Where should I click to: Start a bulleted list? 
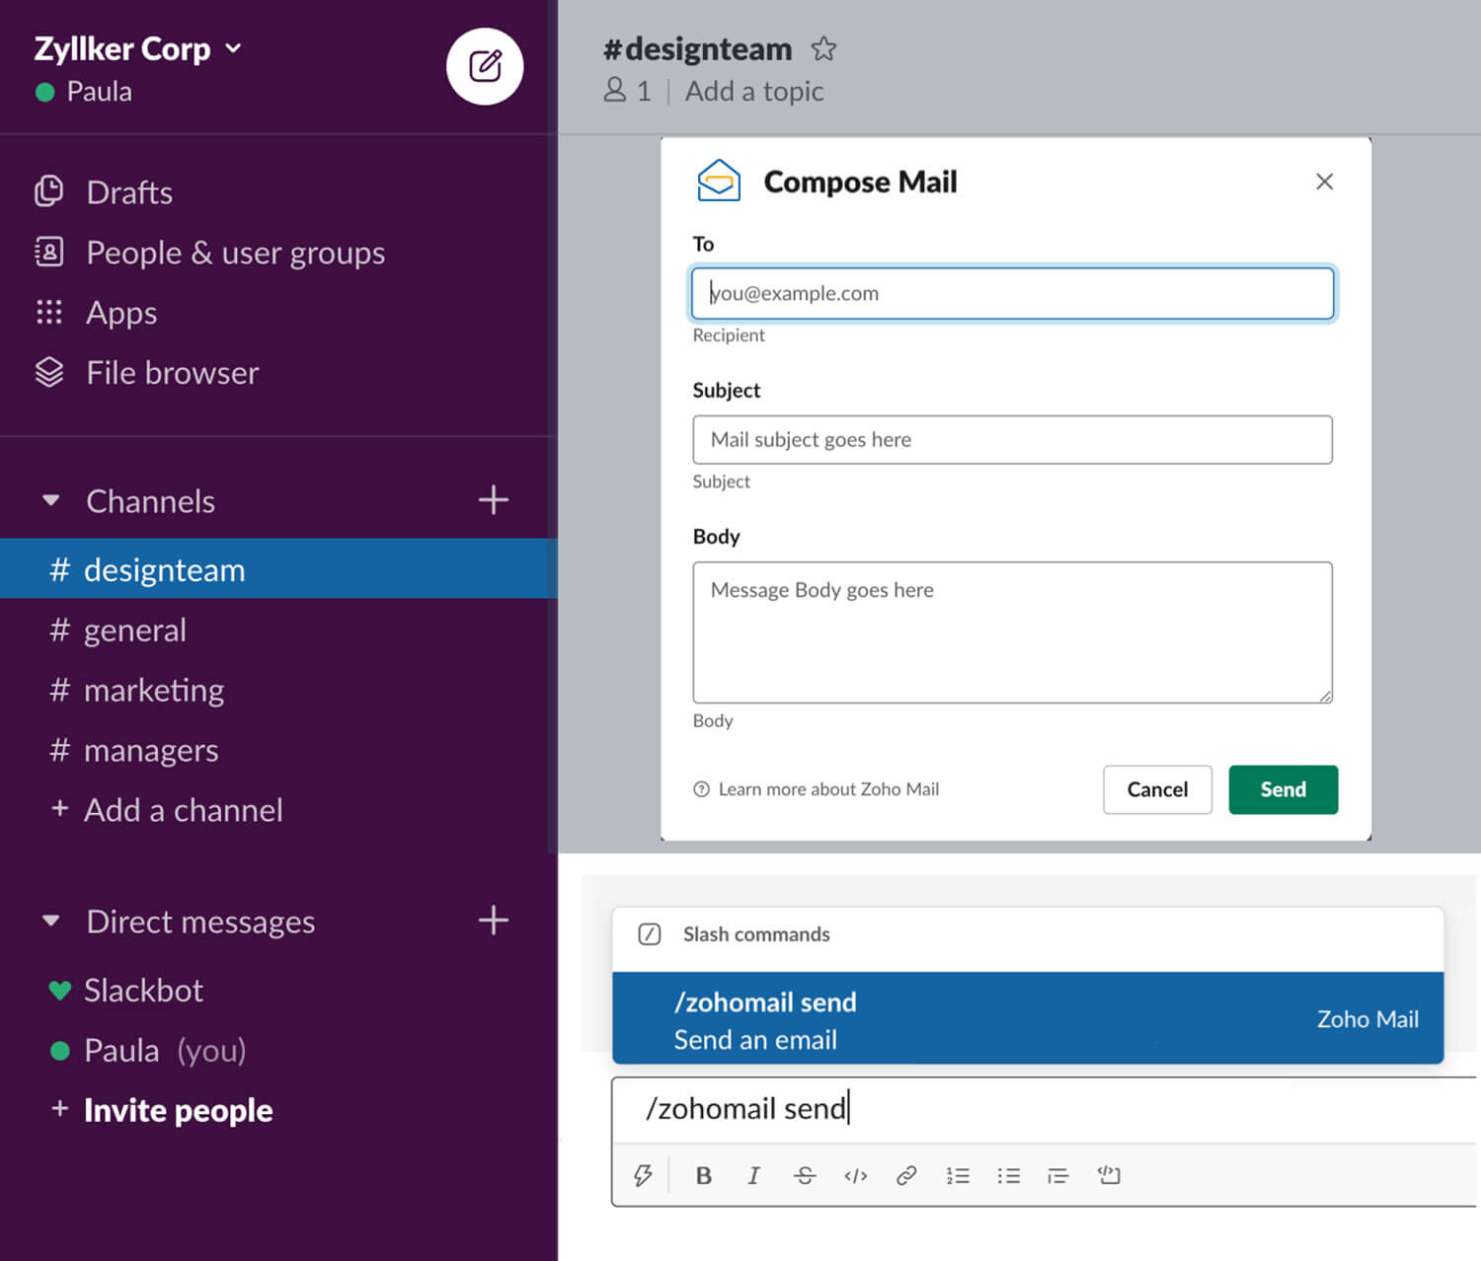point(1008,1175)
